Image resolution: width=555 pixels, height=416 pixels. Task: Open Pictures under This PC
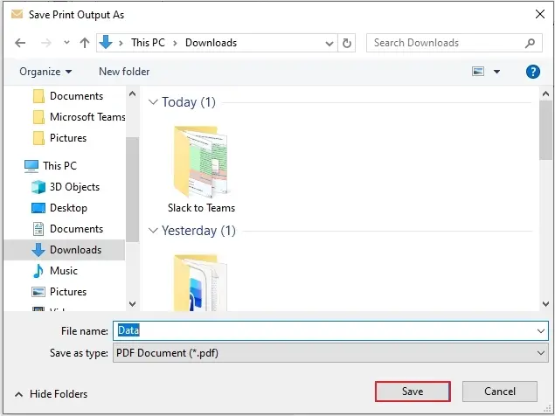pyautogui.click(x=59, y=292)
